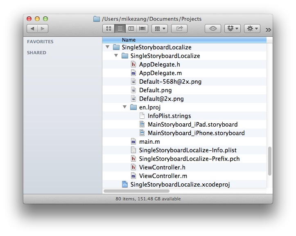Click the Default@2x.png file name
This screenshot has height=236, width=296.
click(161, 99)
